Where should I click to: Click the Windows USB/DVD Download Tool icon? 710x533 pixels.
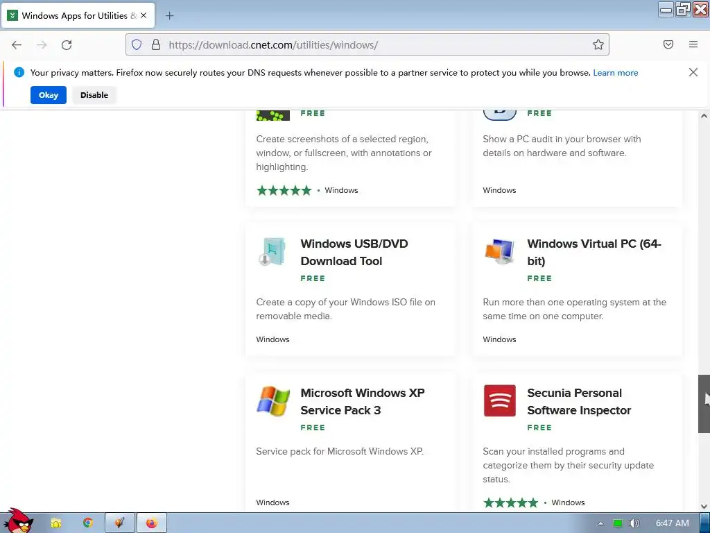coord(272,251)
